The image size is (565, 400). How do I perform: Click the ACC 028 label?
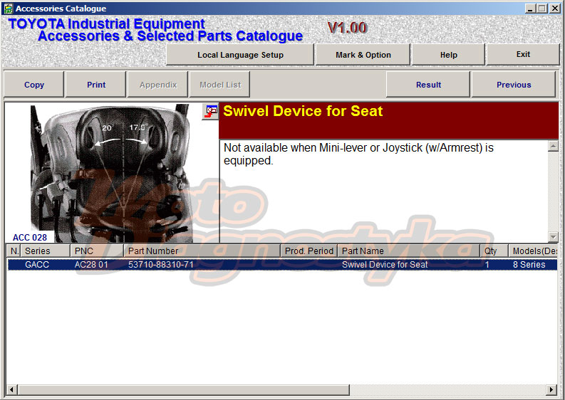29,238
